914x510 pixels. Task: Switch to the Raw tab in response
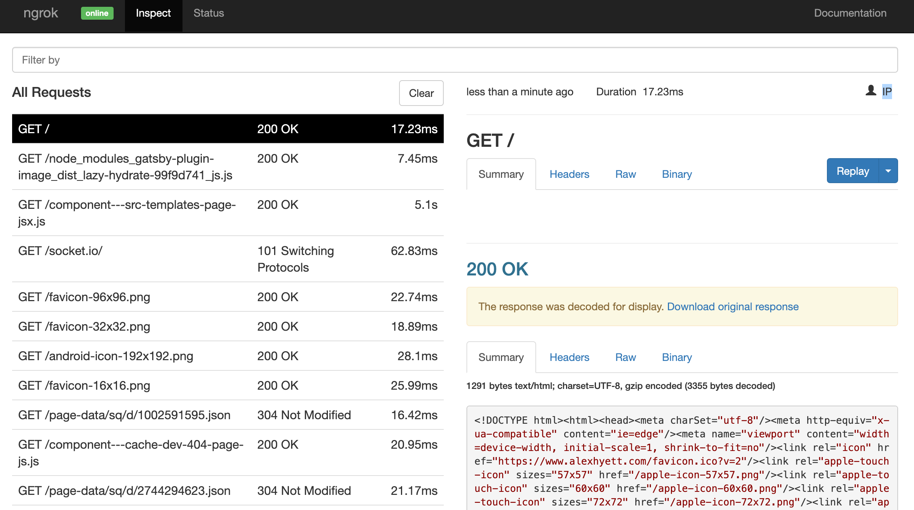tap(625, 357)
